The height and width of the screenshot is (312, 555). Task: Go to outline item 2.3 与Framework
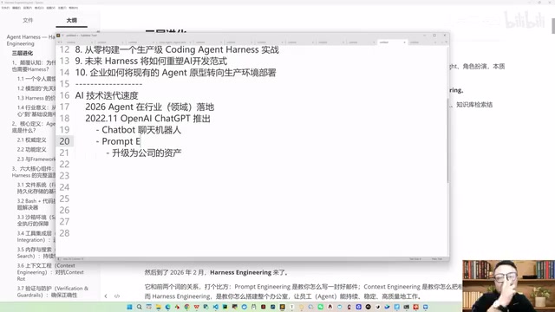click(x=36, y=159)
